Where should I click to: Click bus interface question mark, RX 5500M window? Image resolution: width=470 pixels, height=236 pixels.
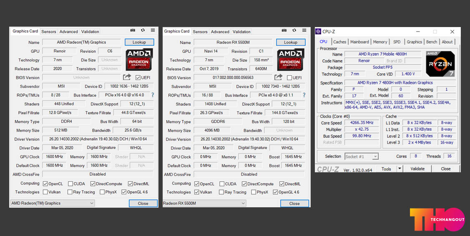[x=304, y=95]
